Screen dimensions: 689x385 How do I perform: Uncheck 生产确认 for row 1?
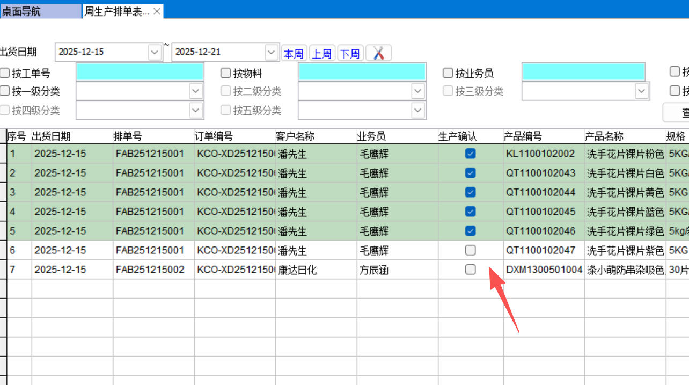[x=471, y=154]
